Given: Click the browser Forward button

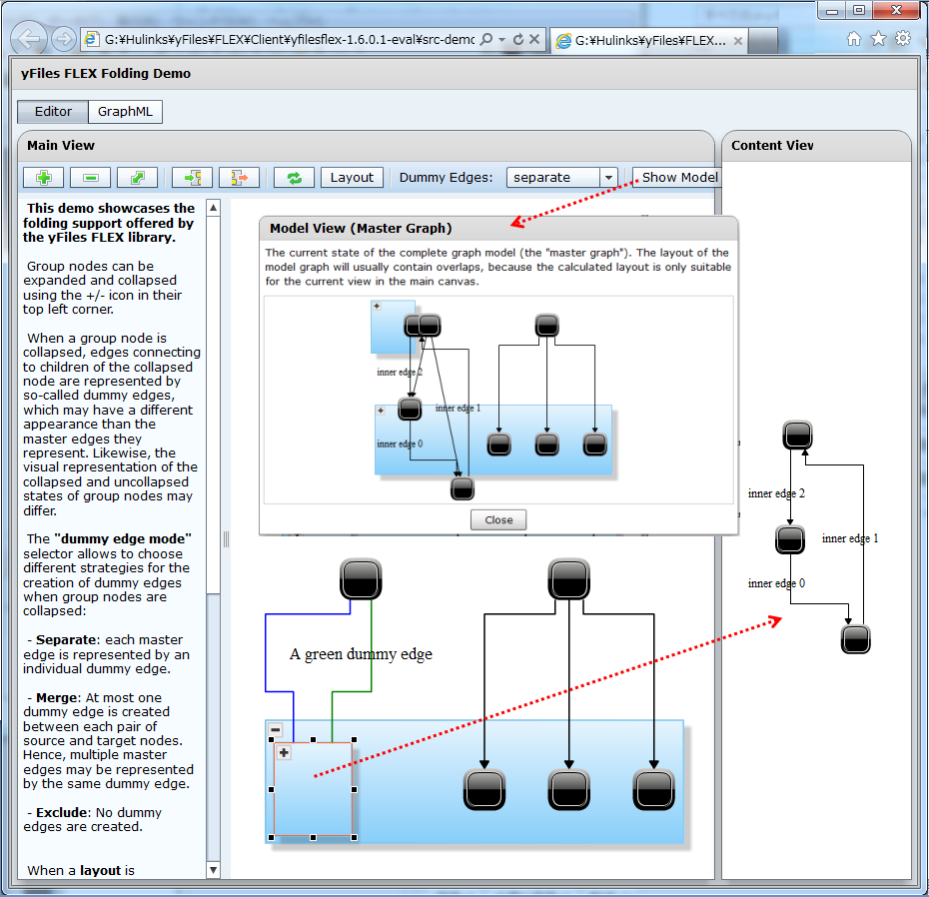Looking at the screenshot, I should coord(63,40).
